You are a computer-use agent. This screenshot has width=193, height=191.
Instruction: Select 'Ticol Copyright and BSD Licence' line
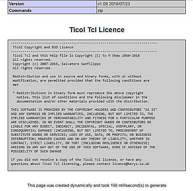pos(43,47)
